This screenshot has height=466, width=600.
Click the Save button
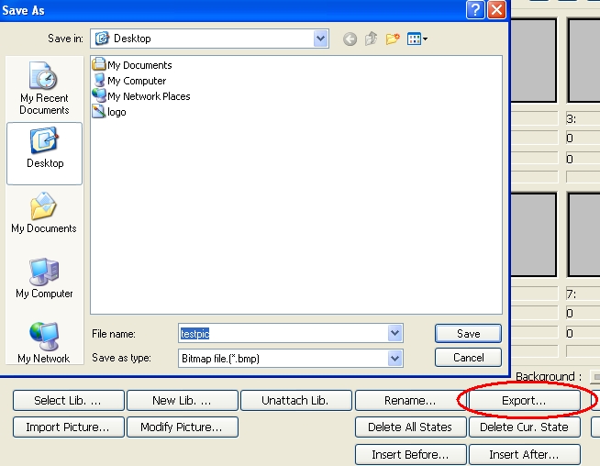point(468,334)
